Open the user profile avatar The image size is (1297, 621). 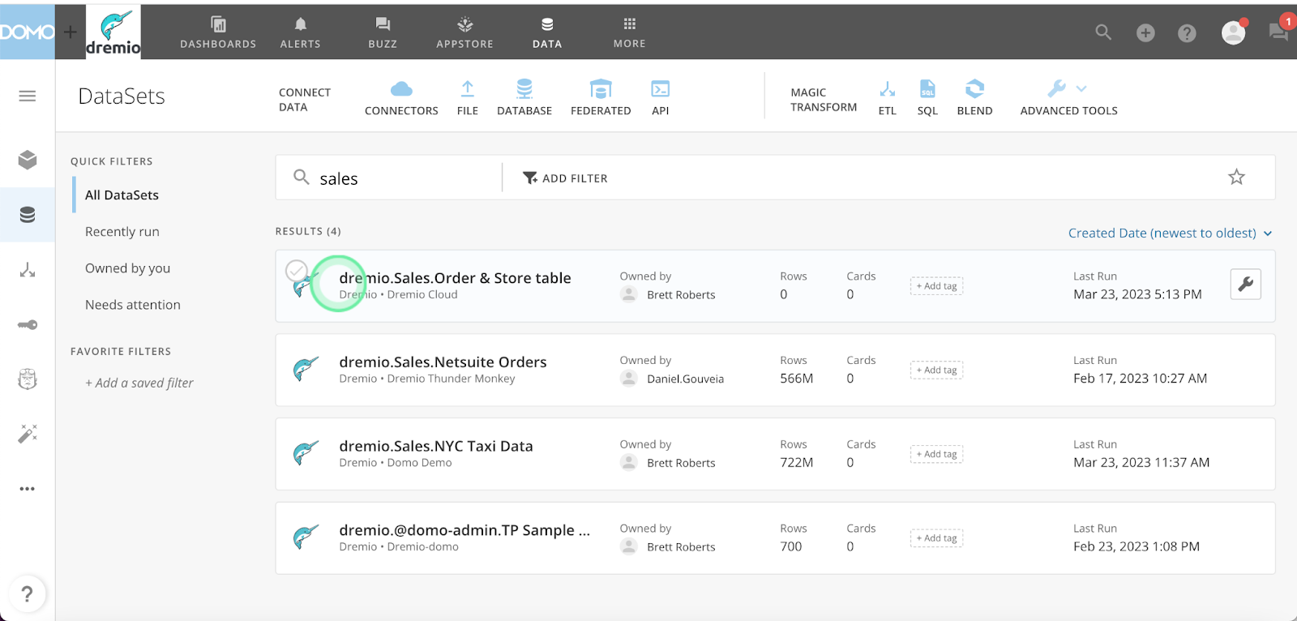click(x=1233, y=32)
